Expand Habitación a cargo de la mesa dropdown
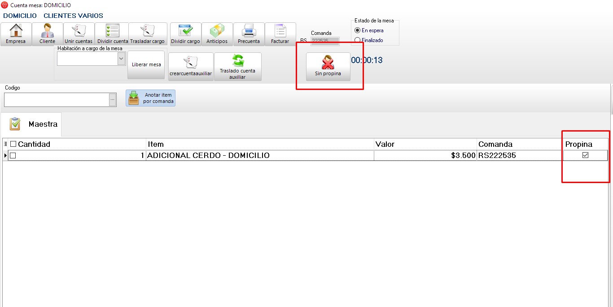Screen dimensions: 613x307 [x=121, y=59]
